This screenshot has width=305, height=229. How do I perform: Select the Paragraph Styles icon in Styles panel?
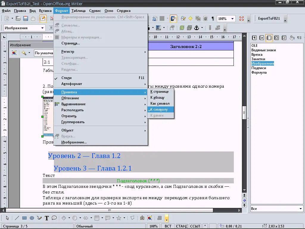point(254,38)
